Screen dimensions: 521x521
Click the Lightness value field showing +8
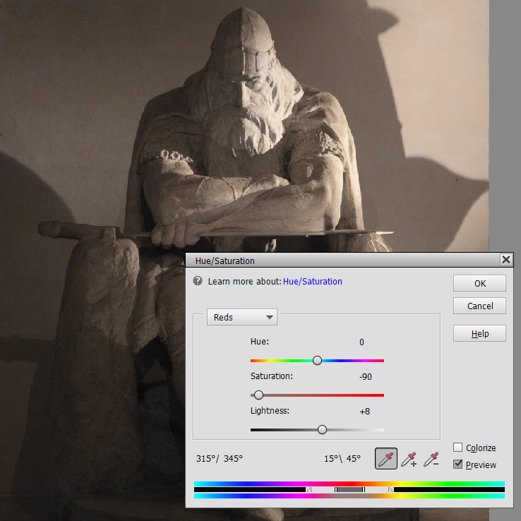364,411
